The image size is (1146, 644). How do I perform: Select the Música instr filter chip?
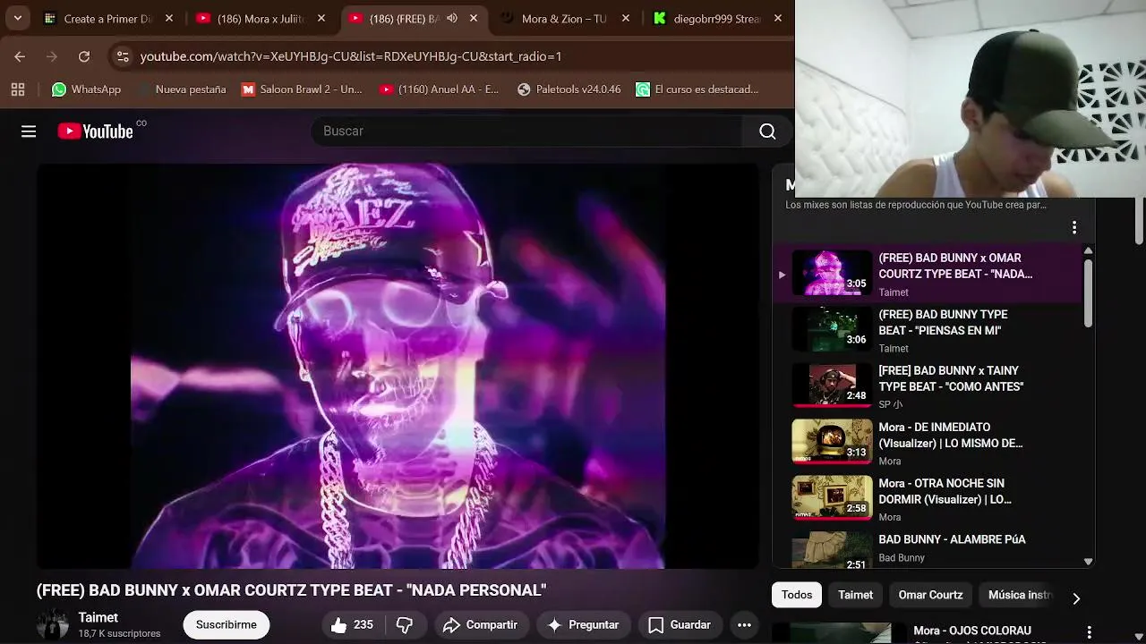1020,595
